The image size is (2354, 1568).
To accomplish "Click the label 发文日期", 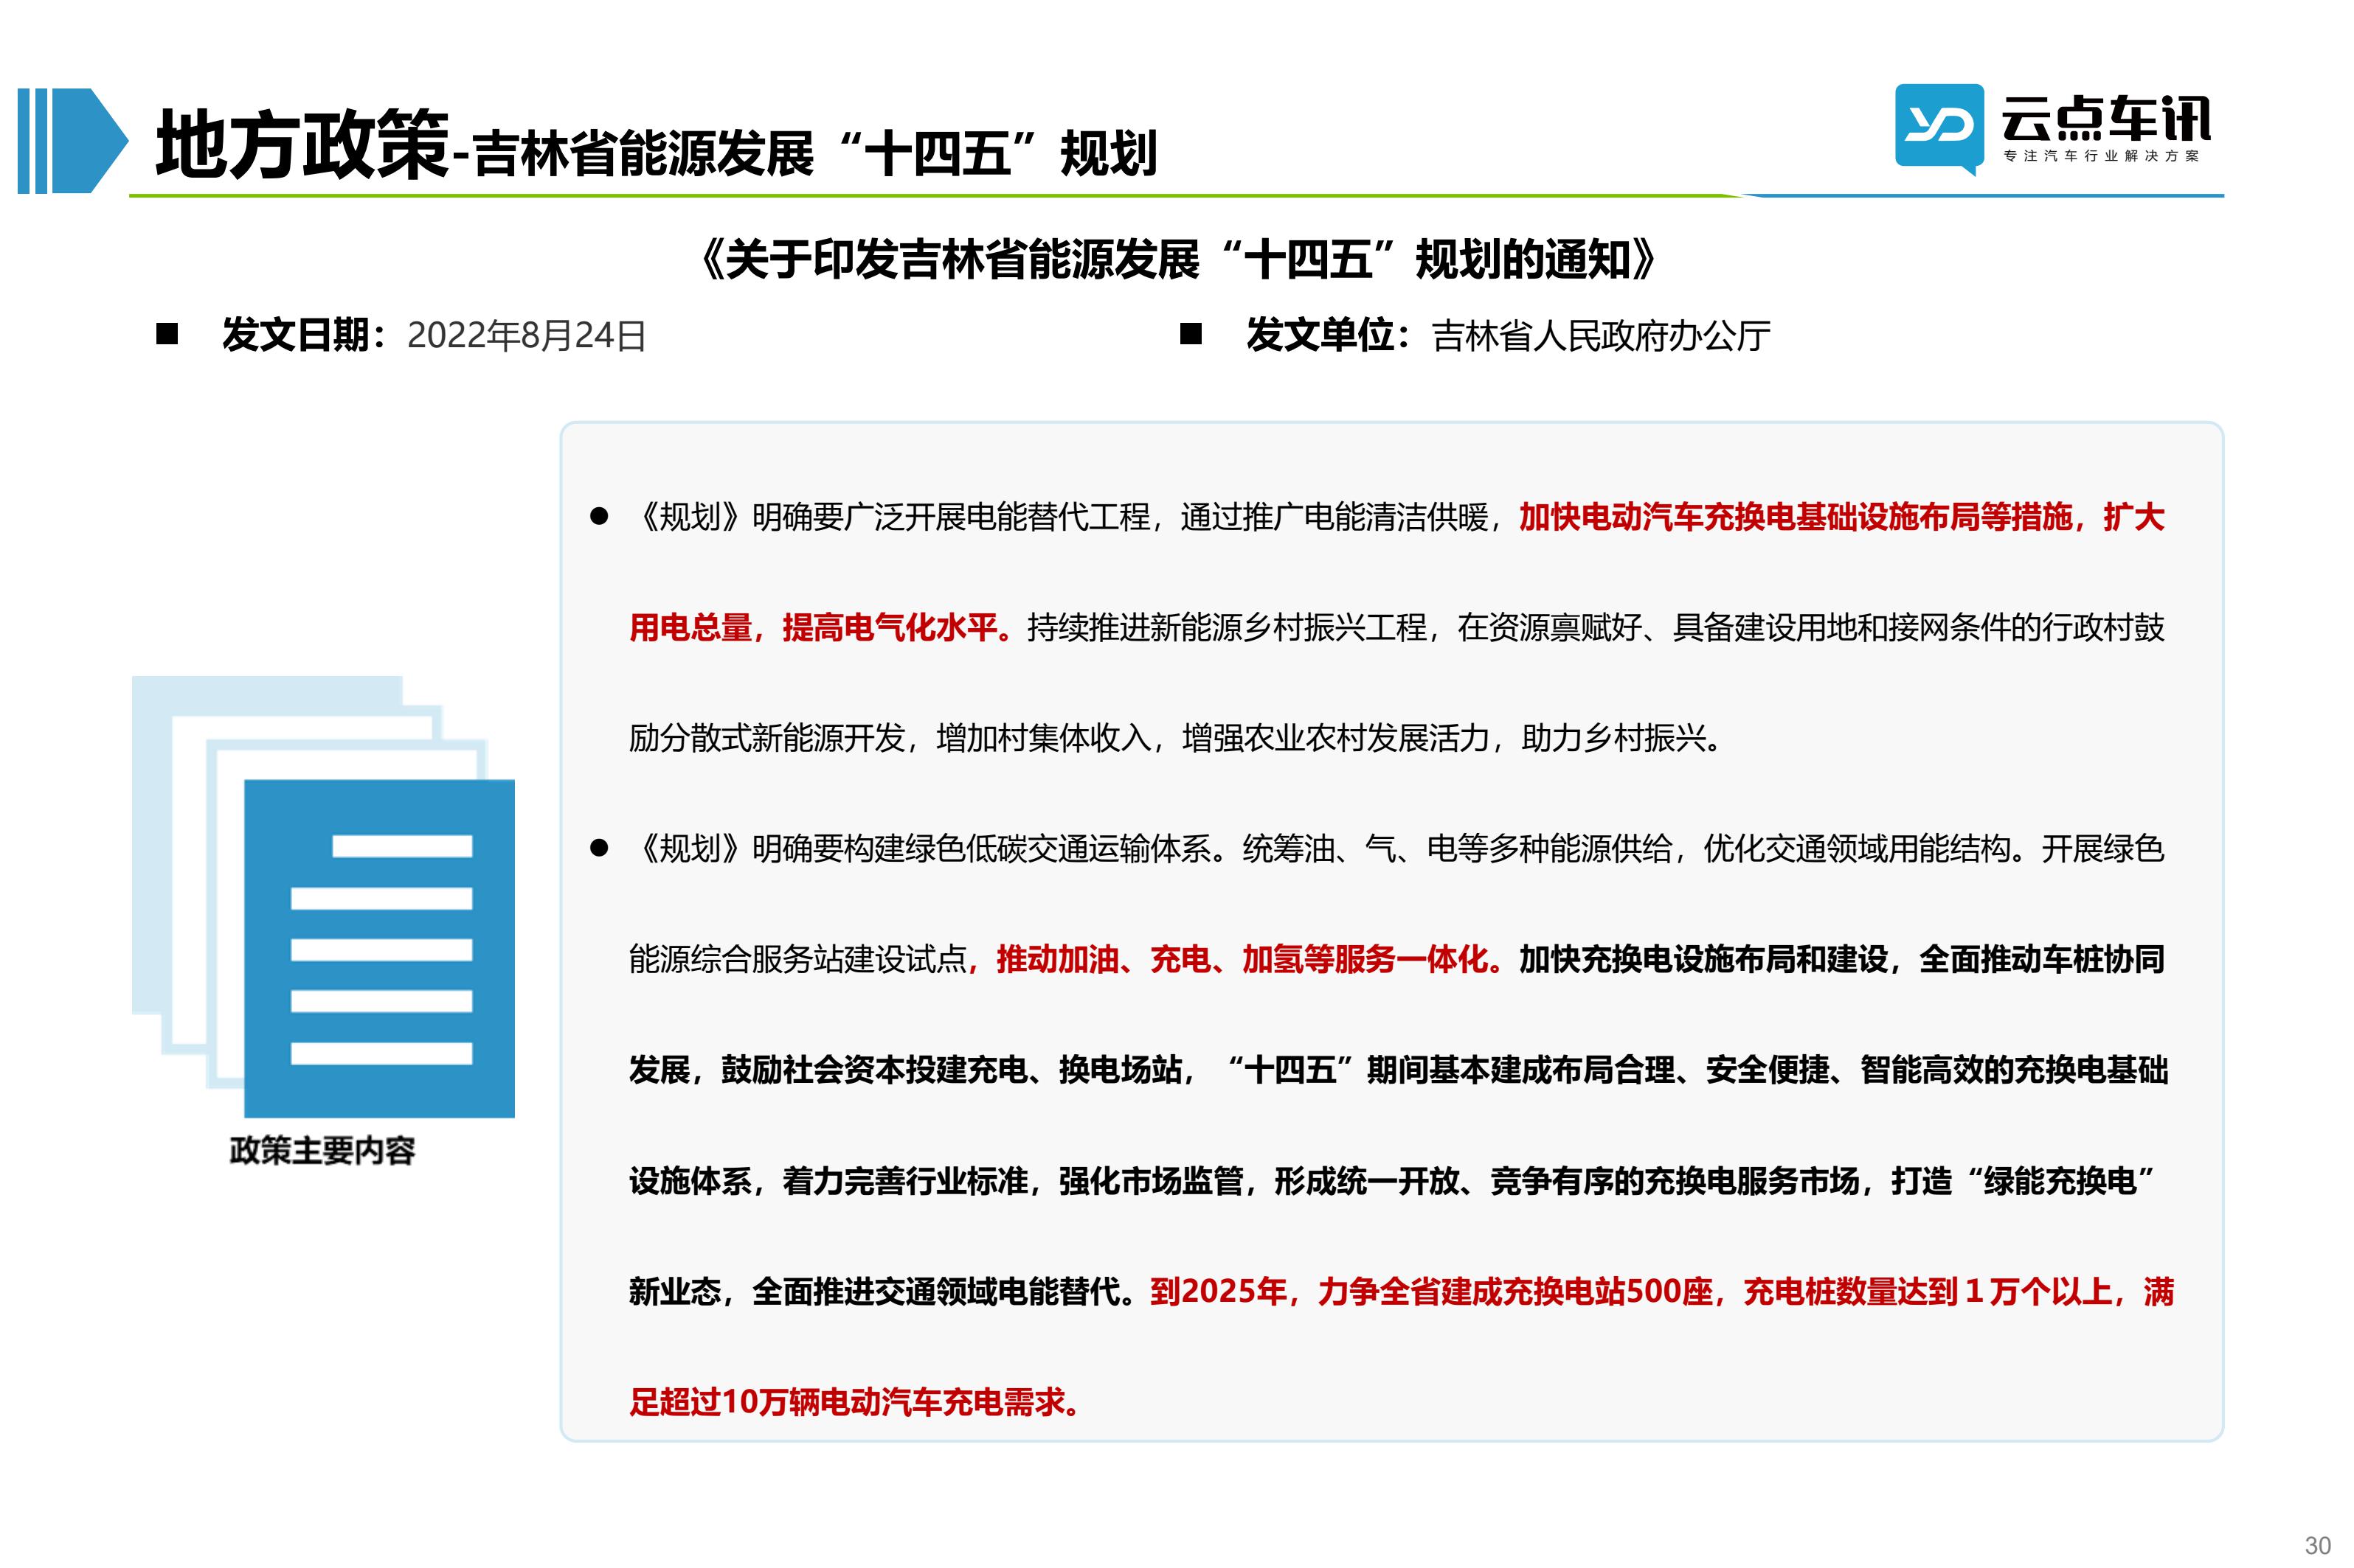I will (294, 335).
